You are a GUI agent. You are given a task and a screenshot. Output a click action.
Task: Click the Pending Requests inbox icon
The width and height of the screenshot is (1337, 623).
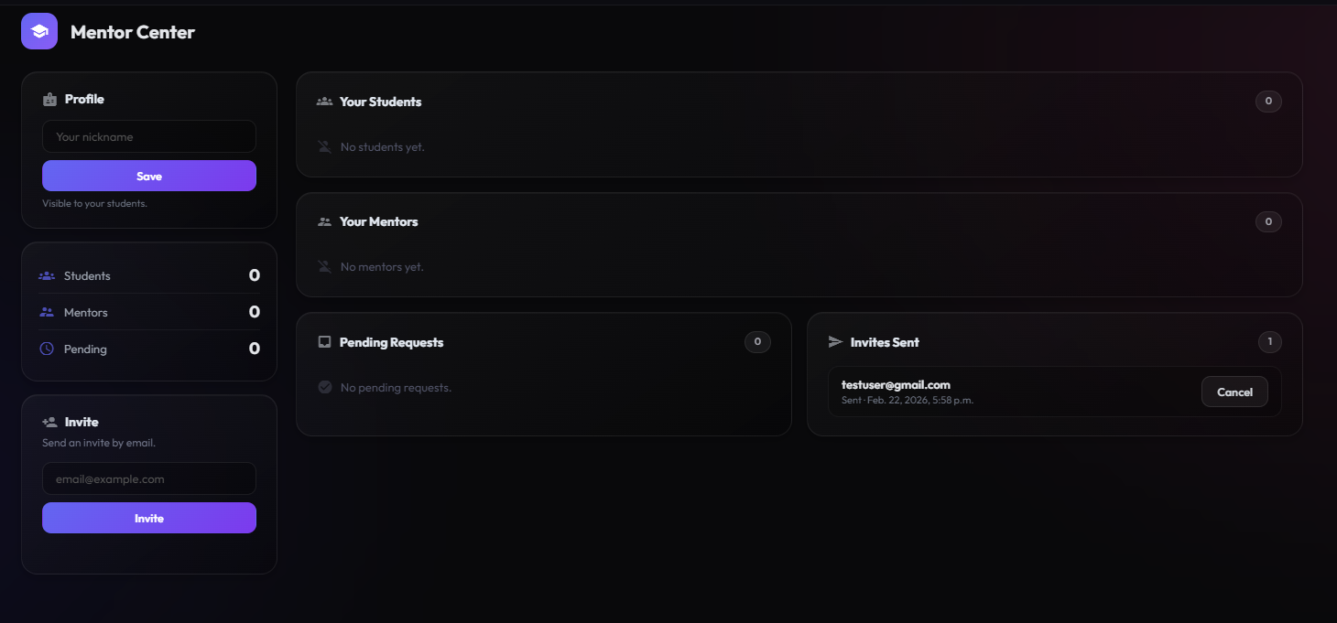324,342
